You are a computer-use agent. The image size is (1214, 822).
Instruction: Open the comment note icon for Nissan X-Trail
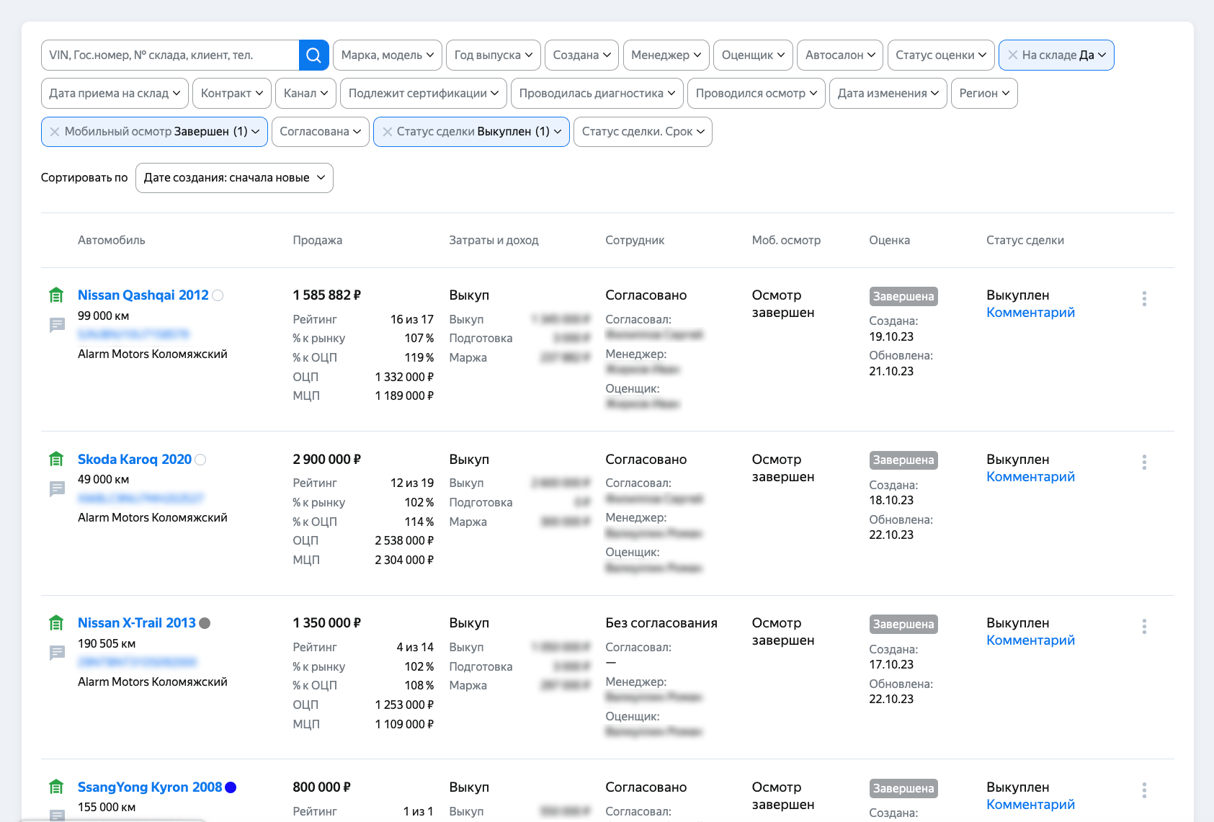(x=57, y=653)
